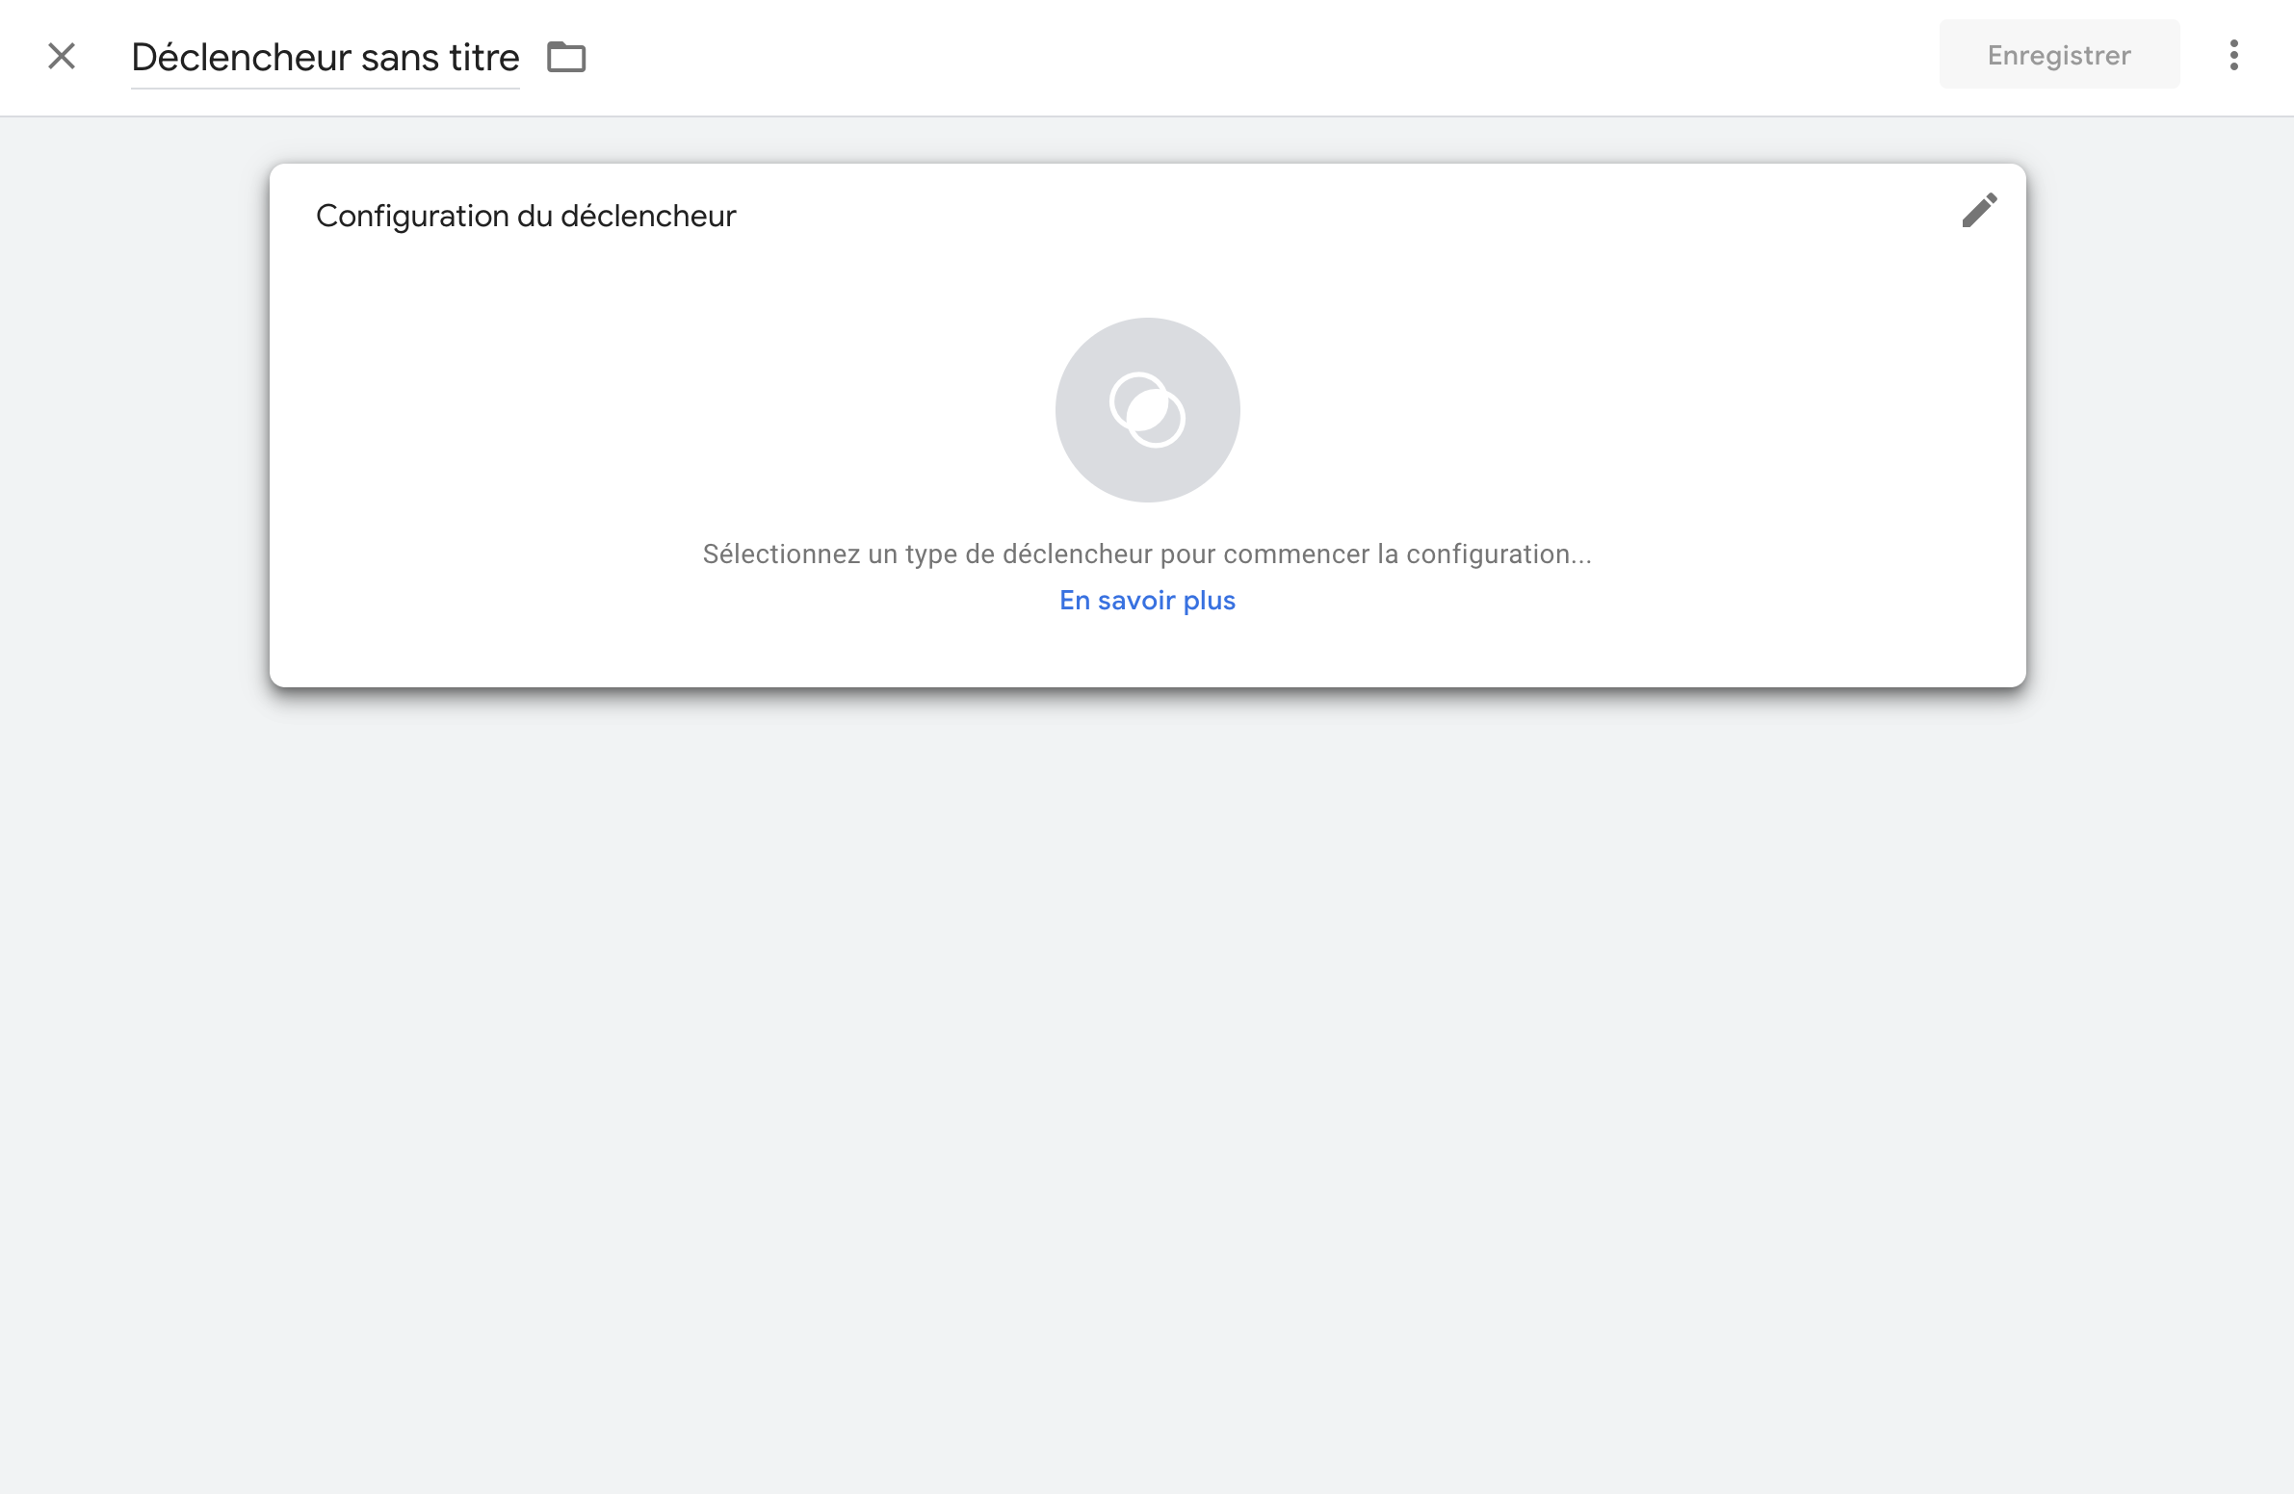Click the grey trigger type placeholder icon
Viewport: 2294px width, 1494px height.
click(1147, 409)
